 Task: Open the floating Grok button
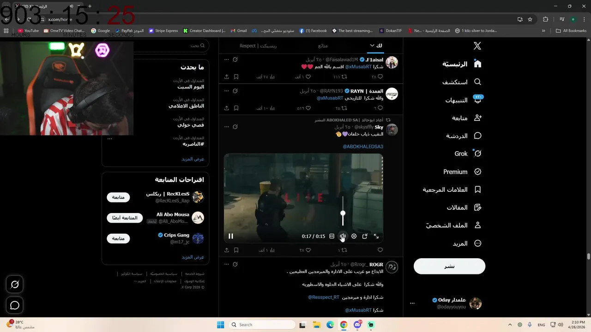pos(15,285)
